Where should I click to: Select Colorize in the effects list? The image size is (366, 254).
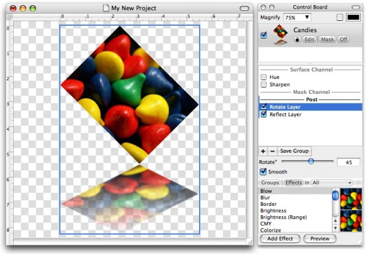[295, 230]
